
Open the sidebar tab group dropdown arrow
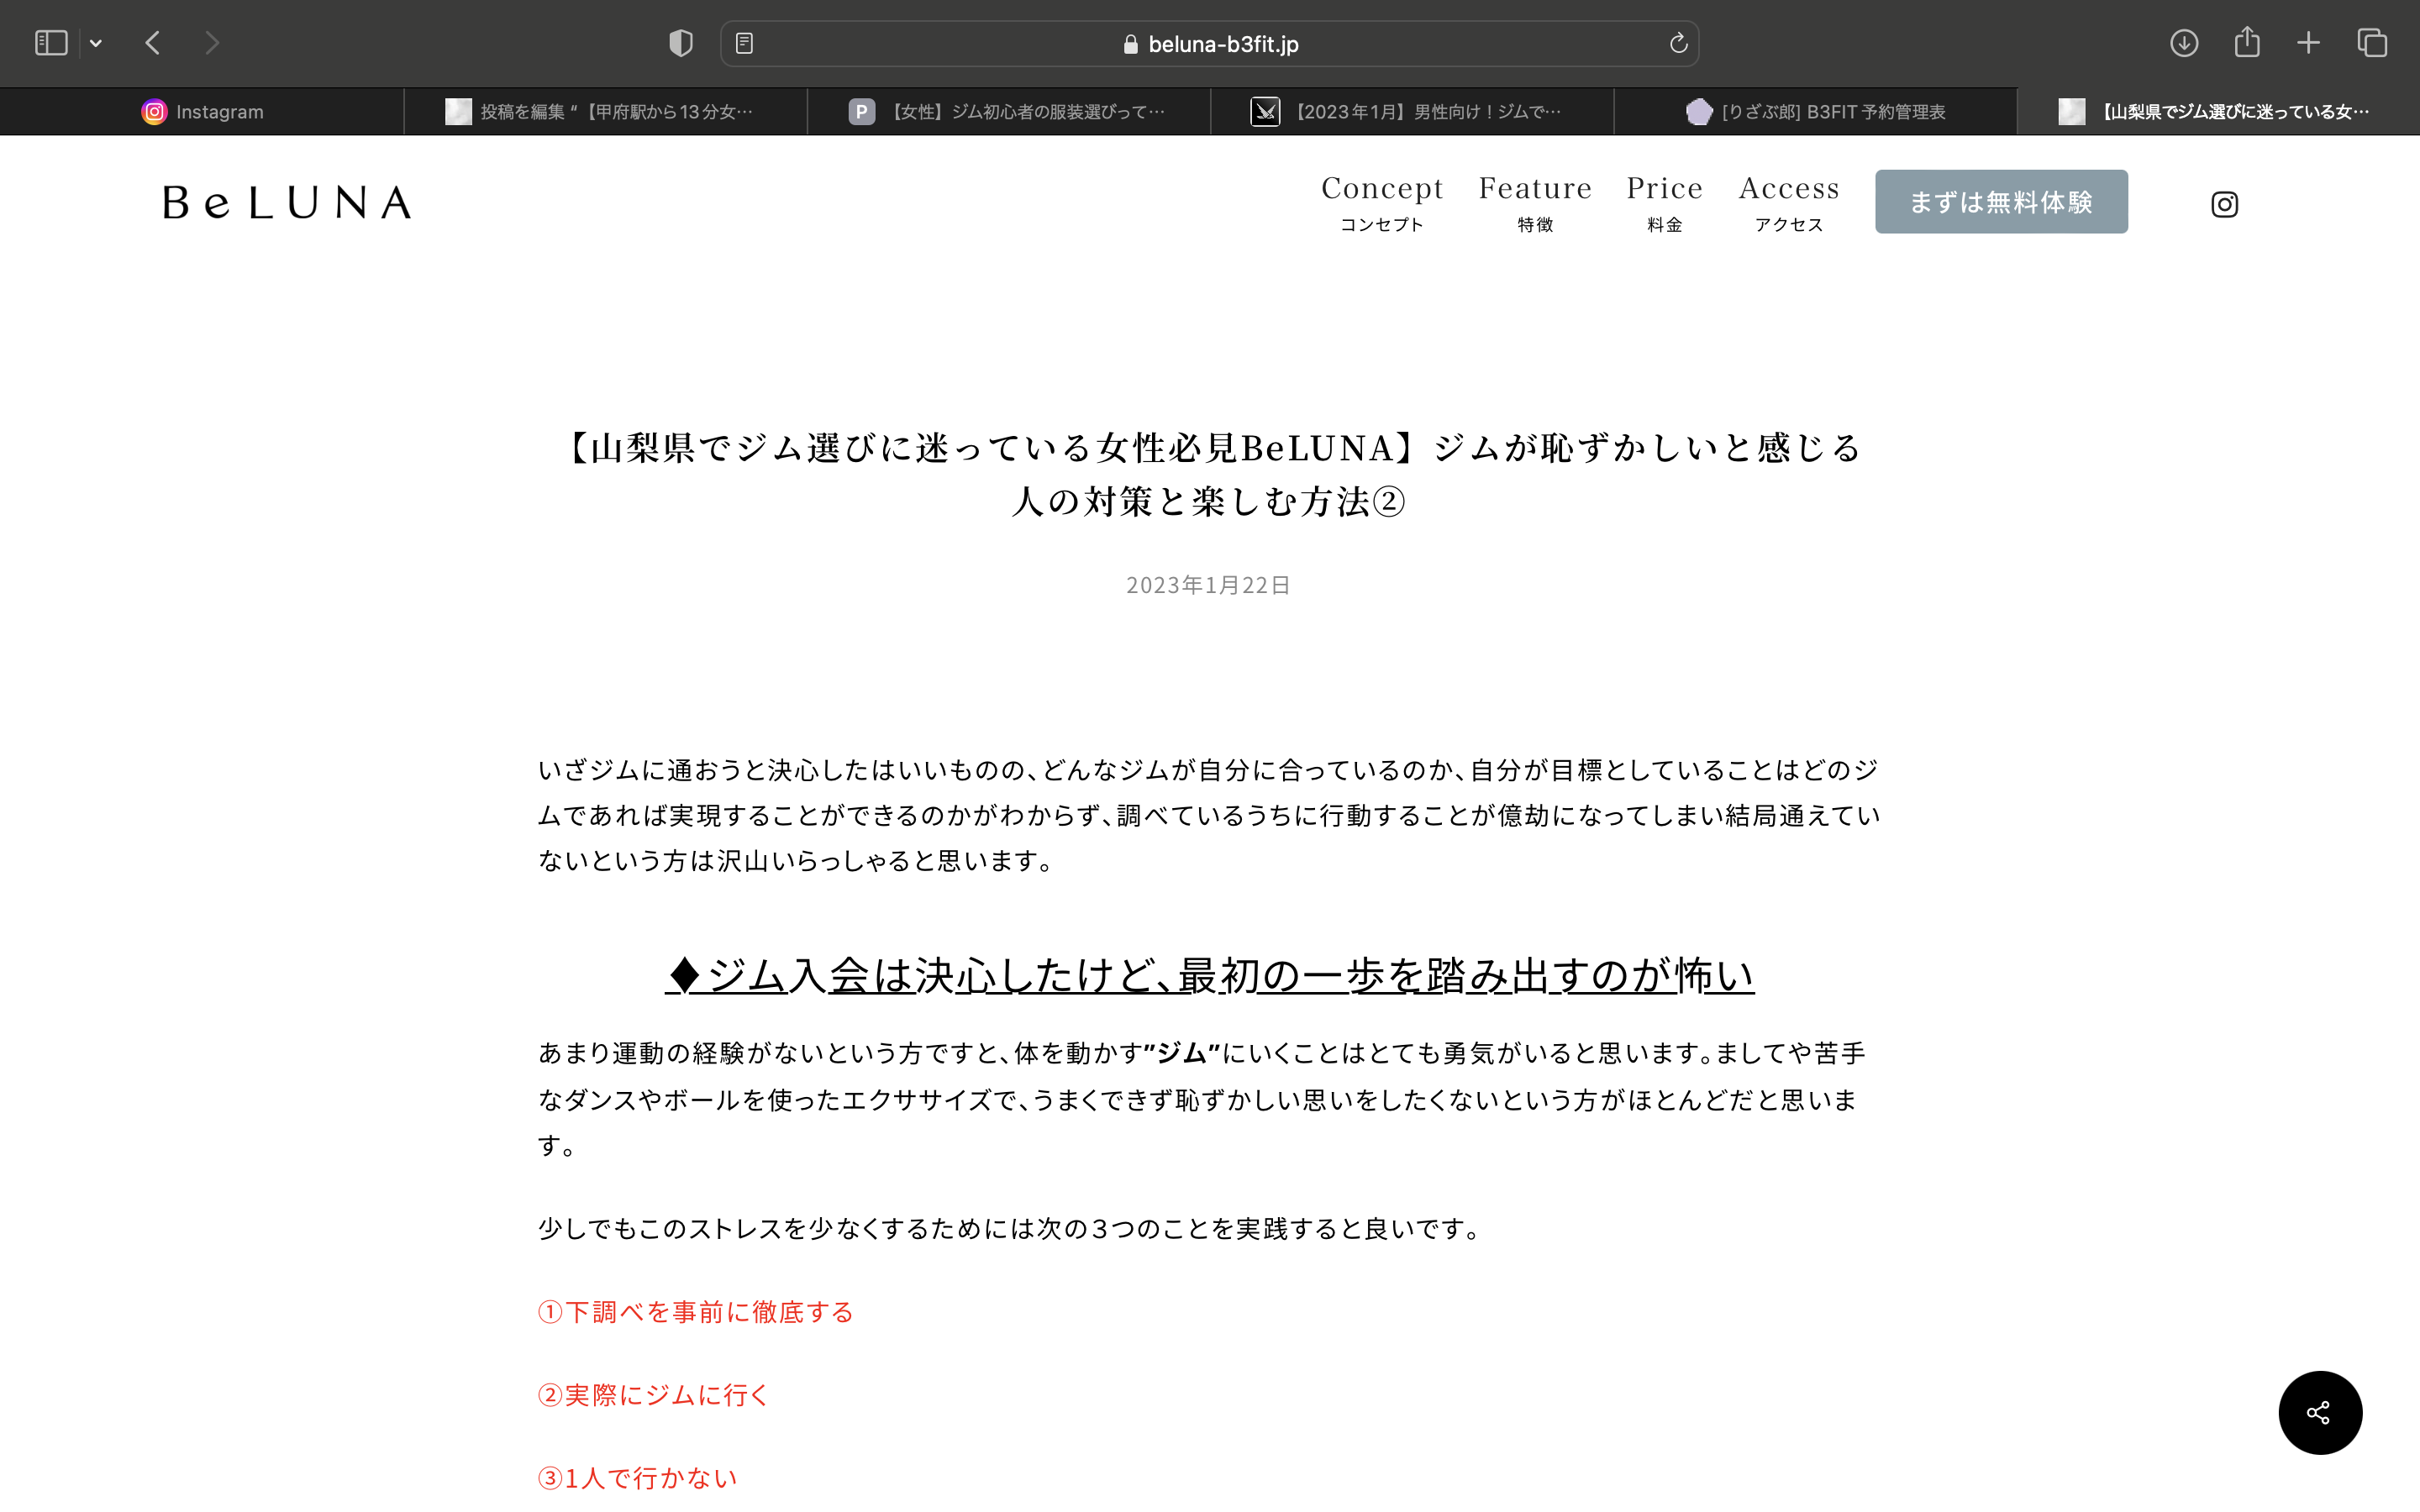(x=96, y=43)
